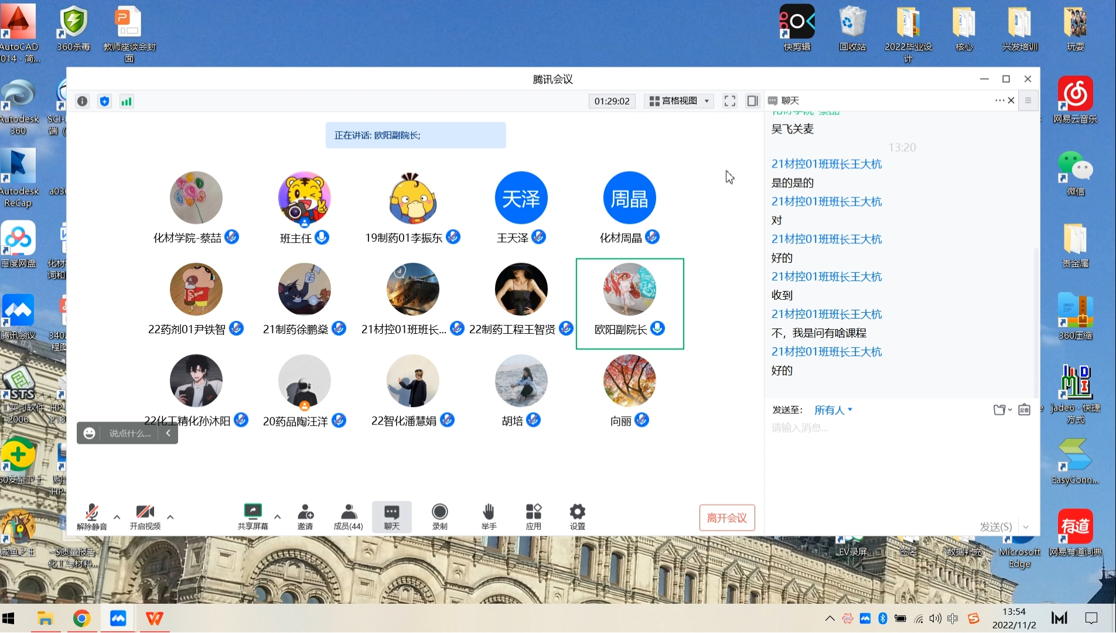Open the apps panel

(533, 516)
